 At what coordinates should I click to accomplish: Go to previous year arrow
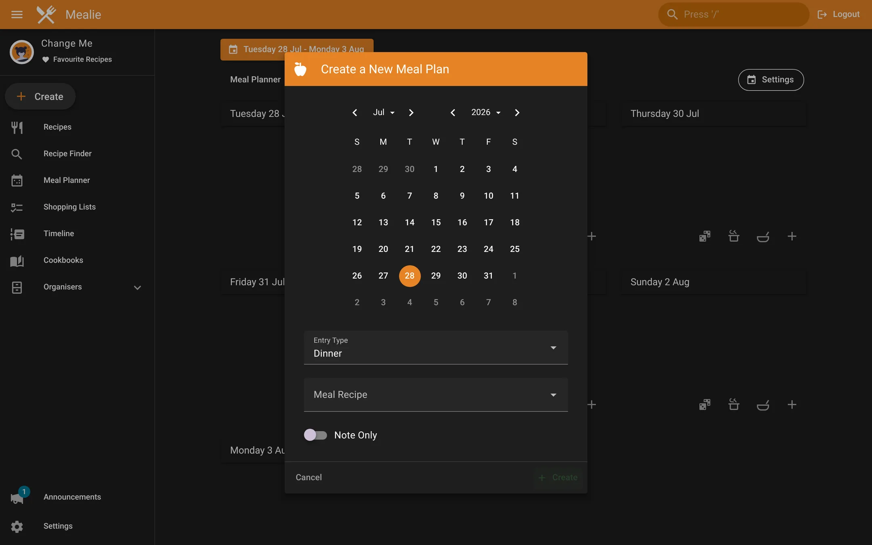tap(453, 113)
